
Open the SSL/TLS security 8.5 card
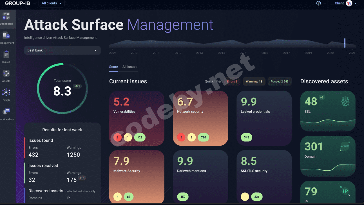click(264, 177)
